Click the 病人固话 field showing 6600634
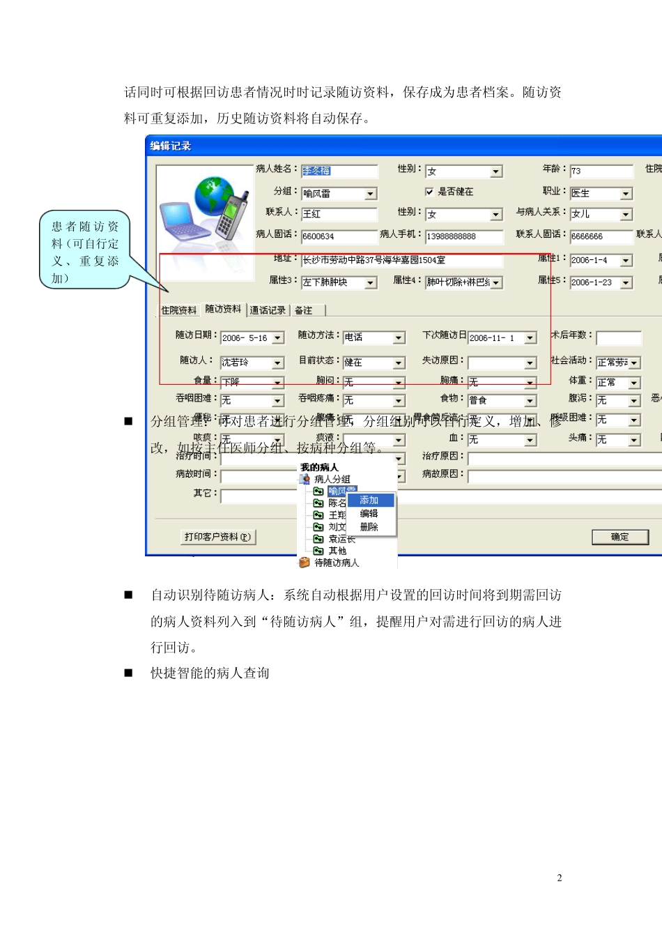 339,236
